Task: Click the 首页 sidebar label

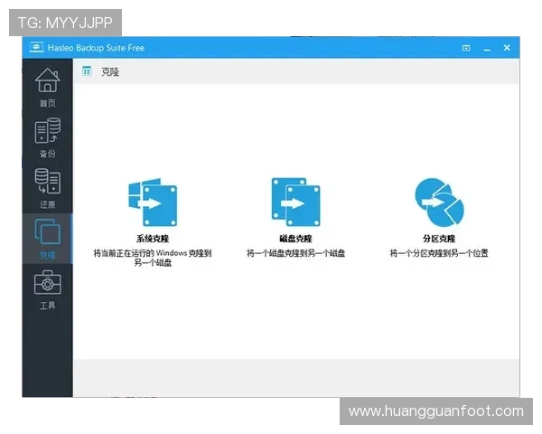Action: [x=47, y=103]
